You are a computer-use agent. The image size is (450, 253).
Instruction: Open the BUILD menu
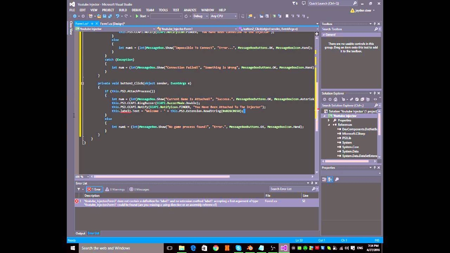tap(123, 10)
